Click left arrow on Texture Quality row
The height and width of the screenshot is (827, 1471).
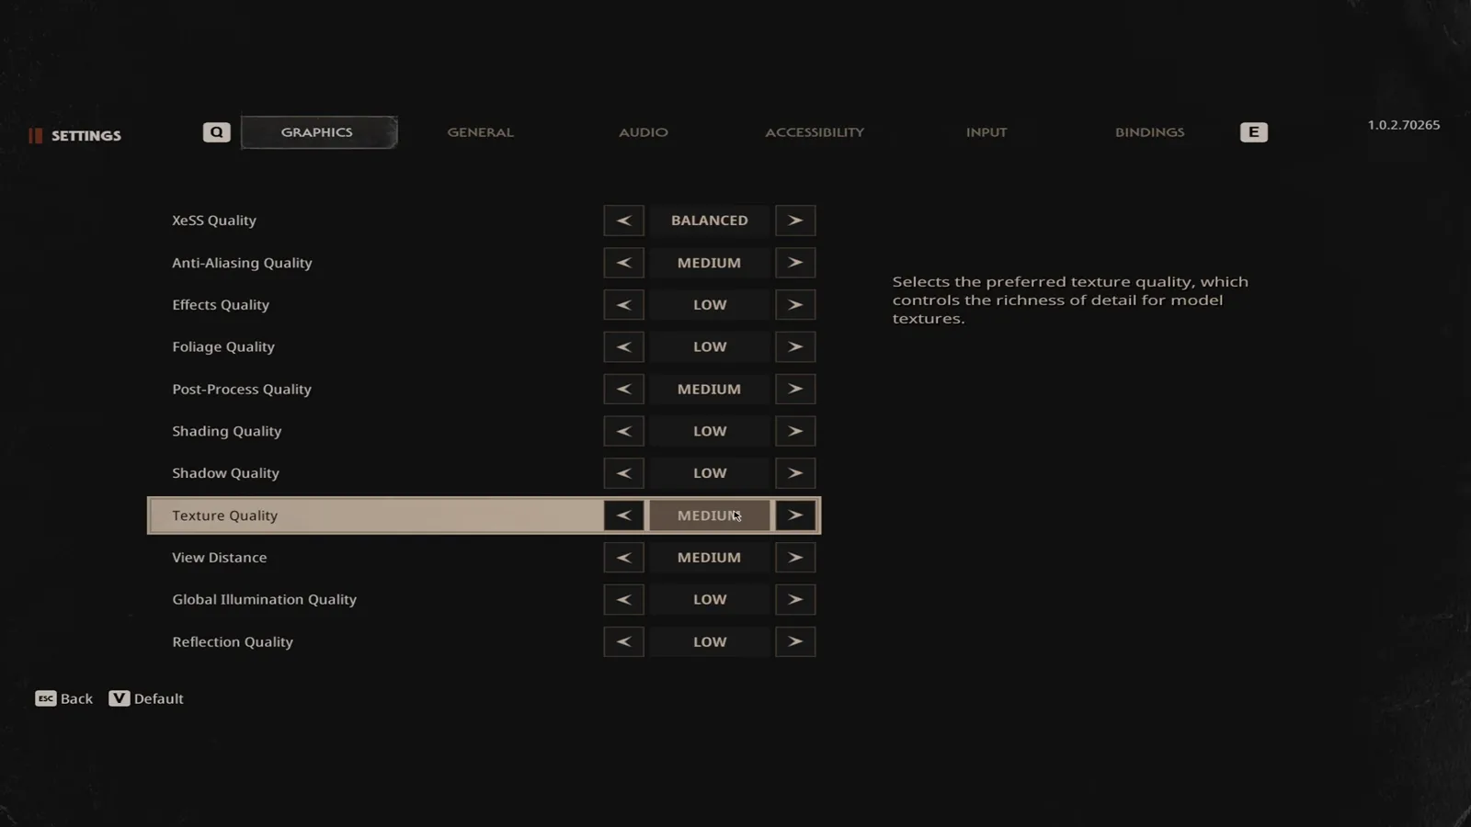(623, 515)
